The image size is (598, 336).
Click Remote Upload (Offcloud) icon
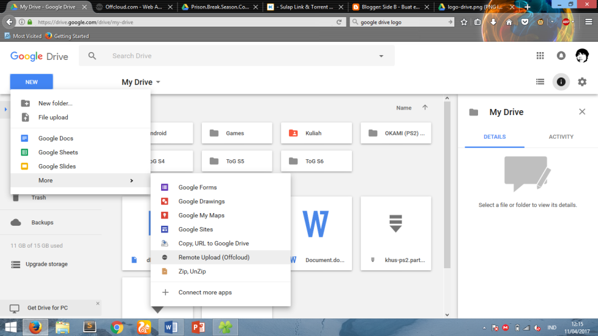[x=164, y=257]
